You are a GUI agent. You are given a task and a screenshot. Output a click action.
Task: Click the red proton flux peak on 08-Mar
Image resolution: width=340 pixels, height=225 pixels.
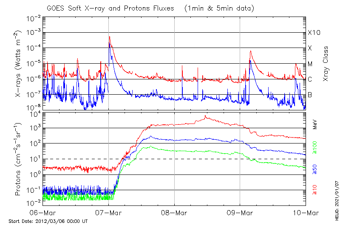(206, 116)
